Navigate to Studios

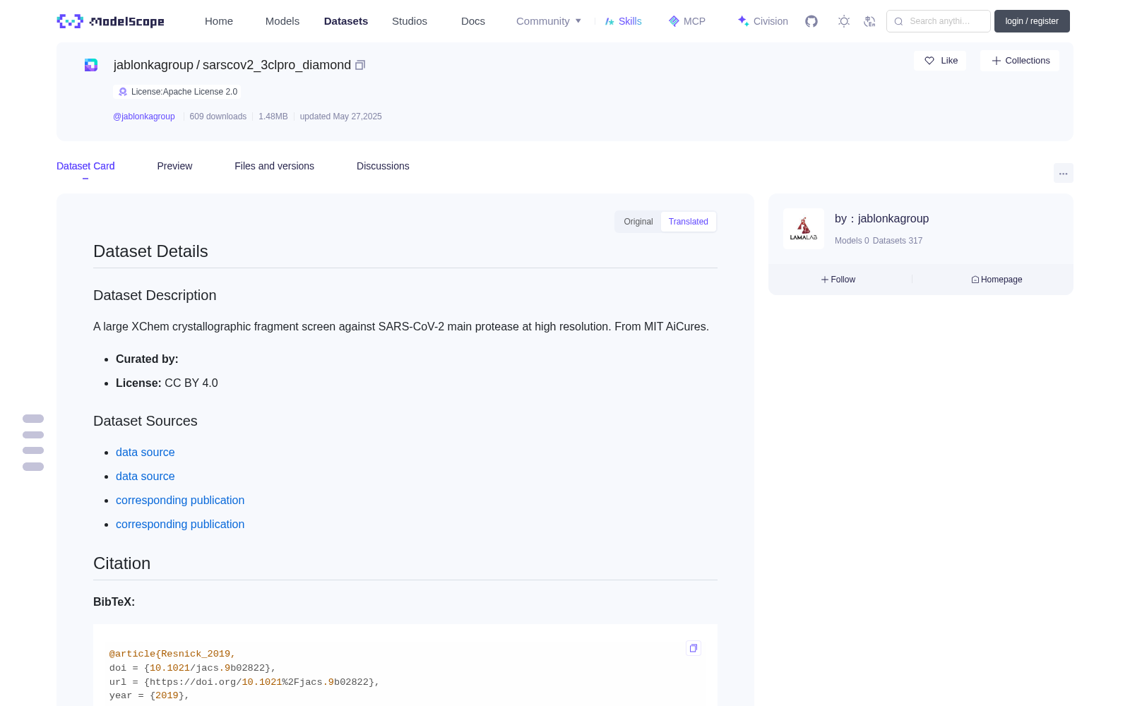click(410, 21)
